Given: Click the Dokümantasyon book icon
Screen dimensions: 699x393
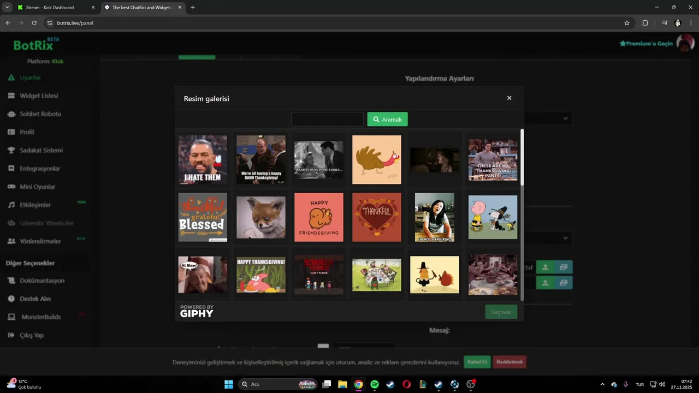Looking at the screenshot, I should pos(11,281).
